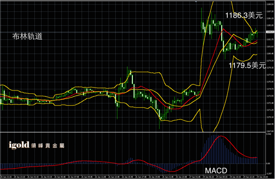
Task: Click the lowest candlestick wick near 1168
Action: (x=160, y=124)
